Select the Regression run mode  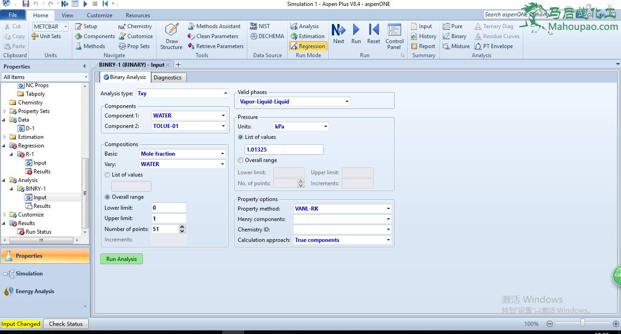(x=308, y=46)
